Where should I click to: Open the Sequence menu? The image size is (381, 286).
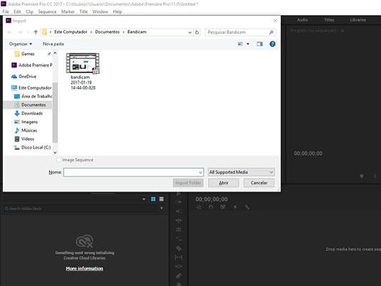click(47, 11)
